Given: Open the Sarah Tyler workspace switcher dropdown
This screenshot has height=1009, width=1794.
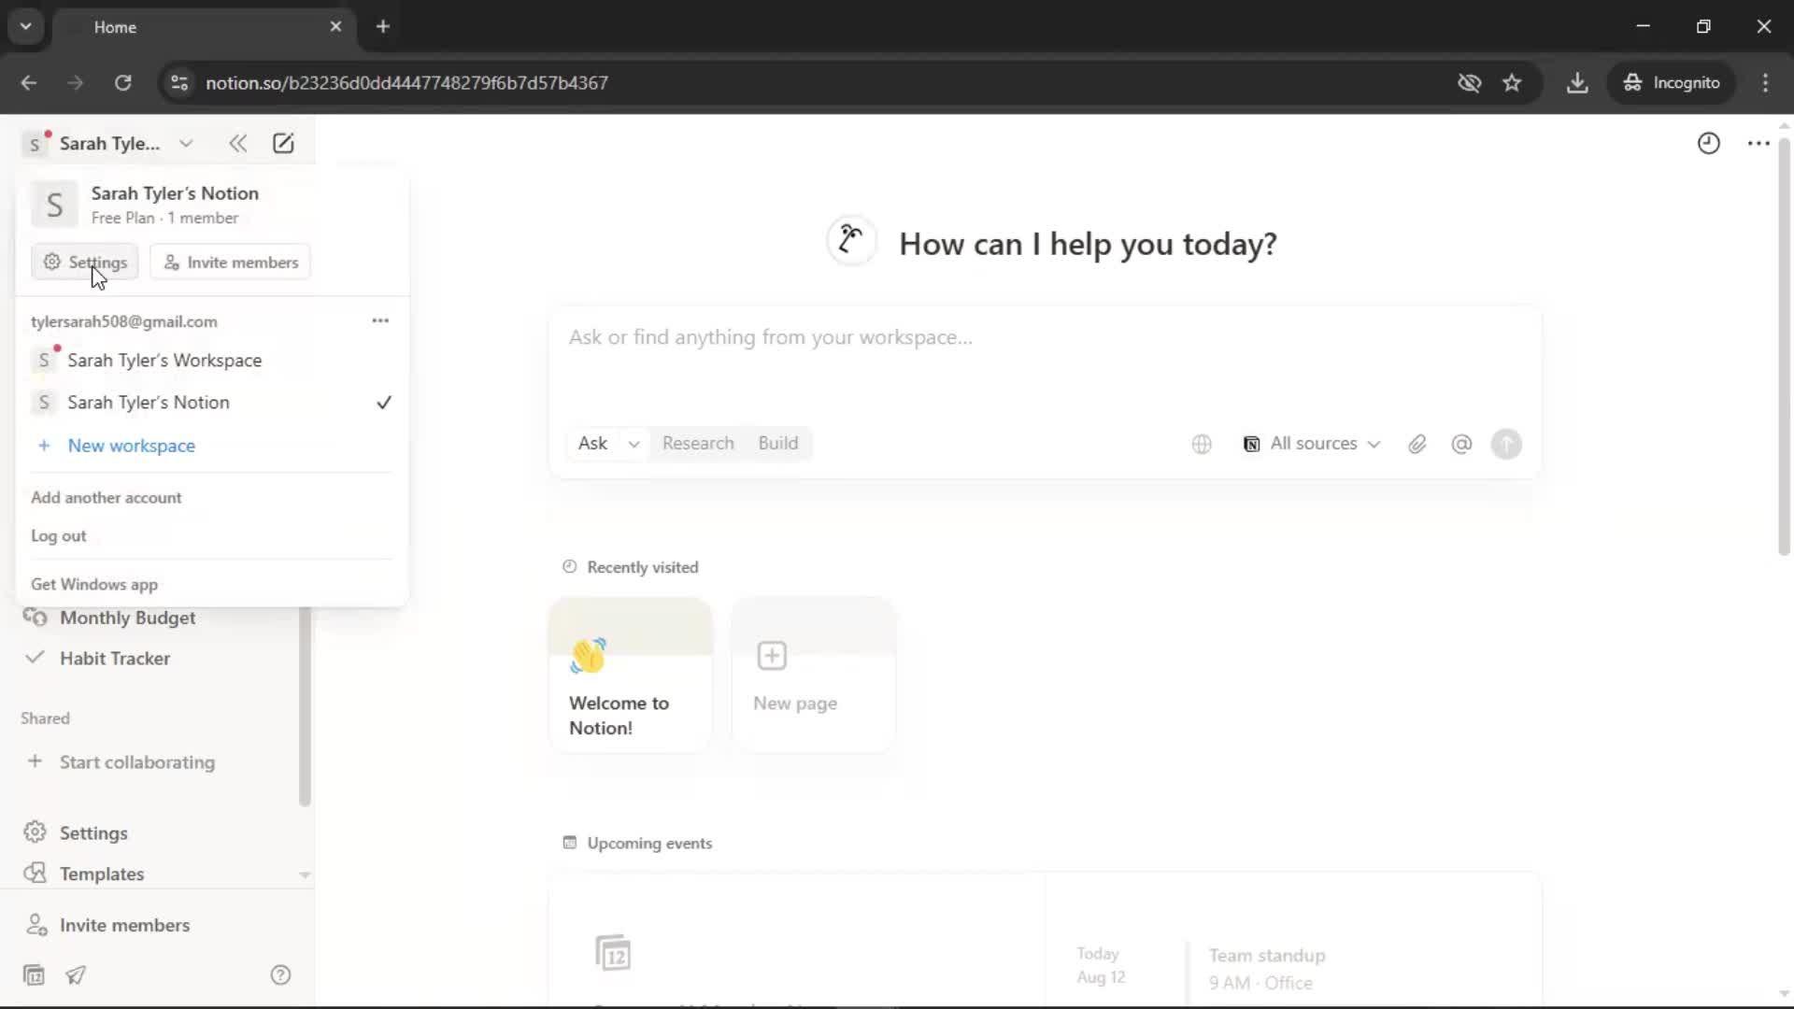Looking at the screenshot, I should (108, 143).
